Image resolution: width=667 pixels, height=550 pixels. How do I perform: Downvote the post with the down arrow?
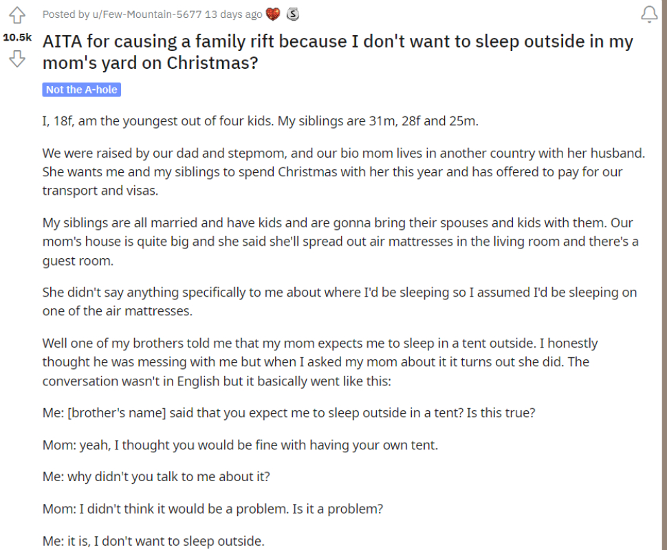pyautogui.click(x=17, y=59)
